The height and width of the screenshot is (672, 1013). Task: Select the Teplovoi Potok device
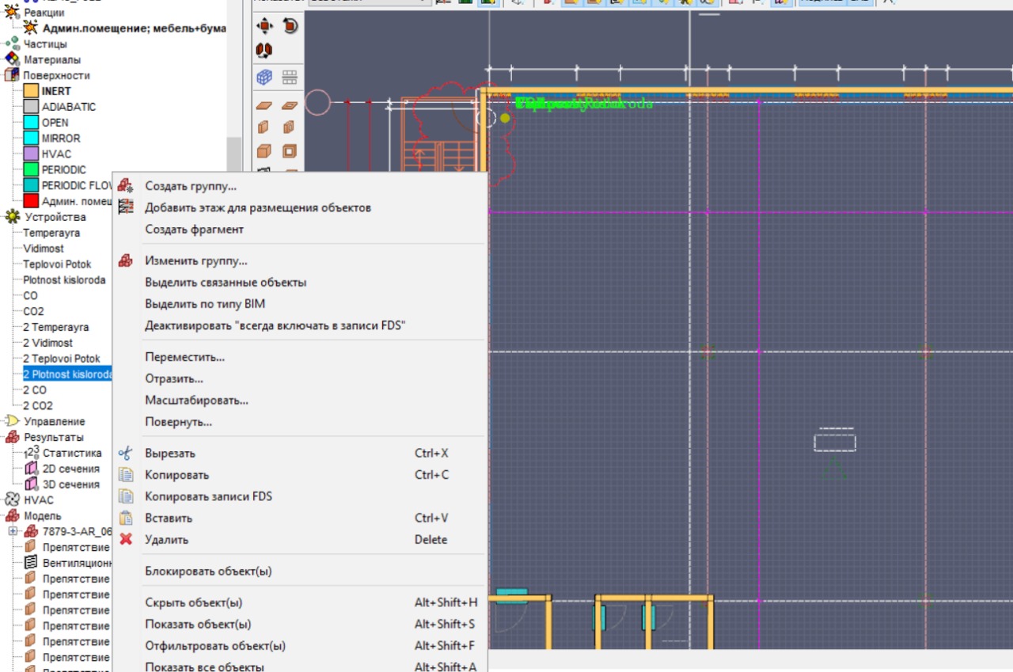point(57,264)
